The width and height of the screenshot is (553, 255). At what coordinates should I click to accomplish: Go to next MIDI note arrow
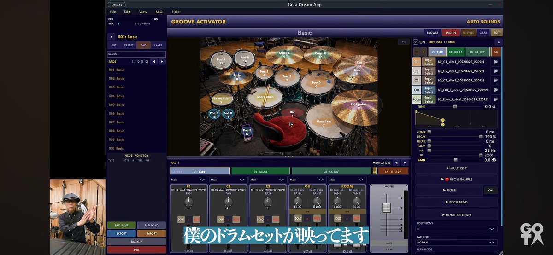pos(405,162)
